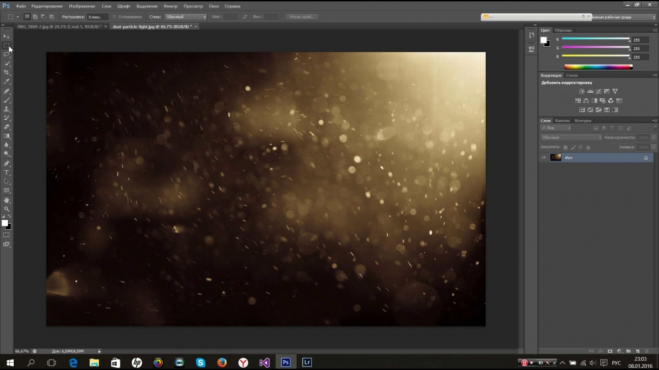
Task: Add Color Balance adjustment icon
Action: click(x=586, y=100)
